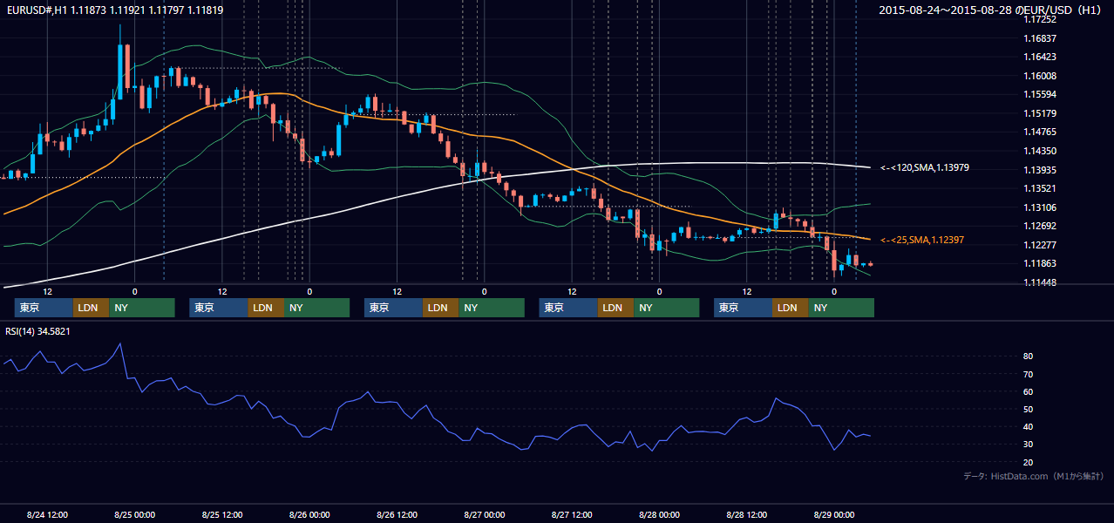The height and width of the screenshot is (523, 1114).
Task: Click the 8/24 12:00 time axis label
Action: 47,514
